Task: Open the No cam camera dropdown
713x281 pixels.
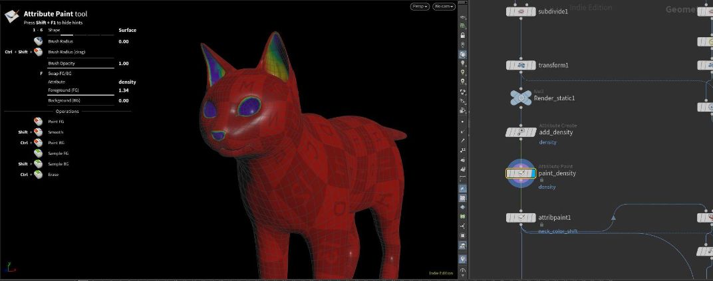Action: (x=444, y=7)
